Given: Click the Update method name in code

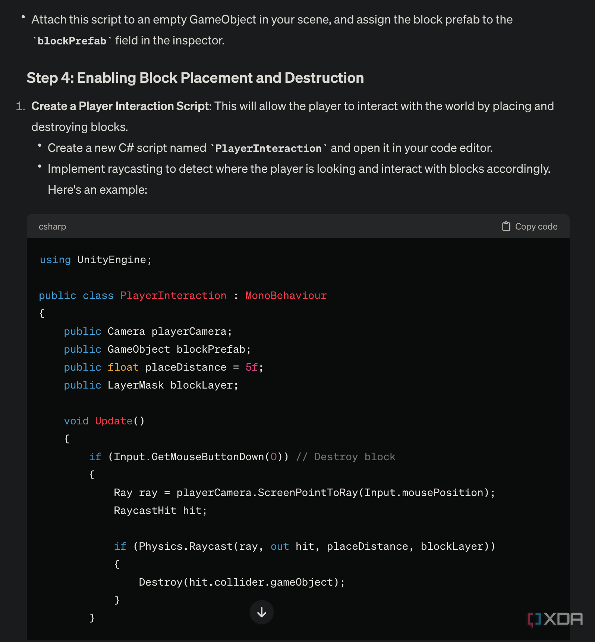Looking at the screenshot, I should 114,421.
